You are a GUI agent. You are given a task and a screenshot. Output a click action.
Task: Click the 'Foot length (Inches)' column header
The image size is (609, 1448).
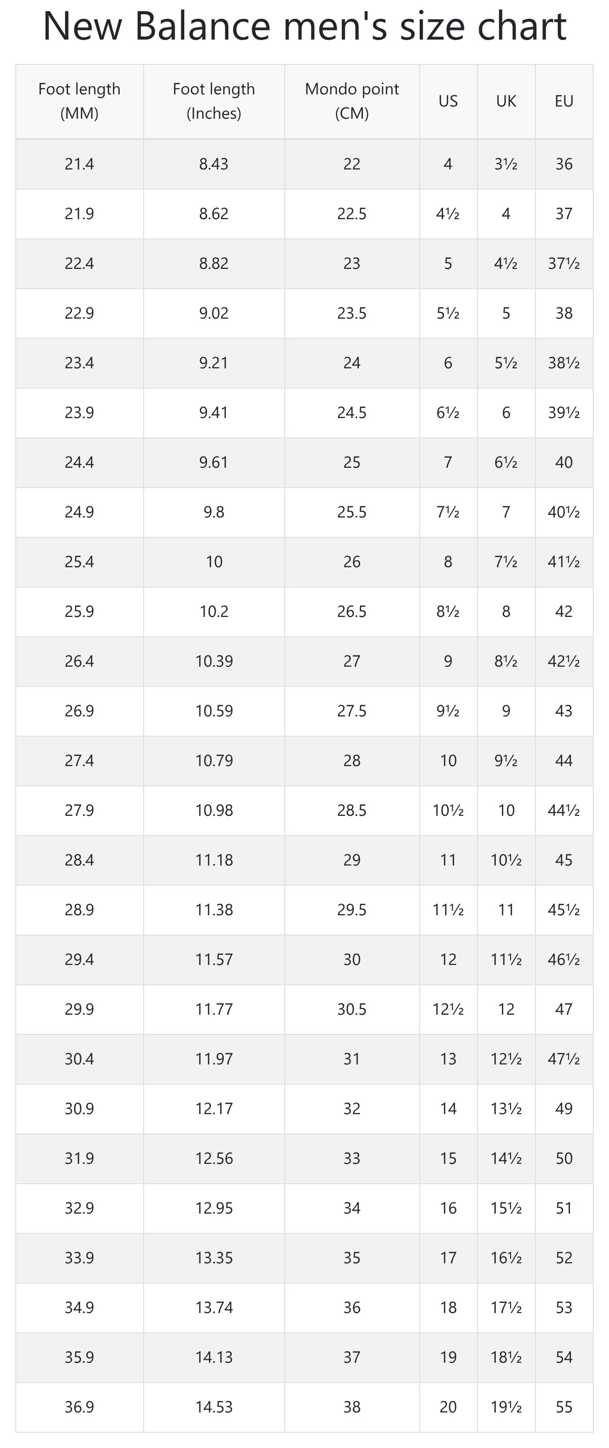point(214,101)
